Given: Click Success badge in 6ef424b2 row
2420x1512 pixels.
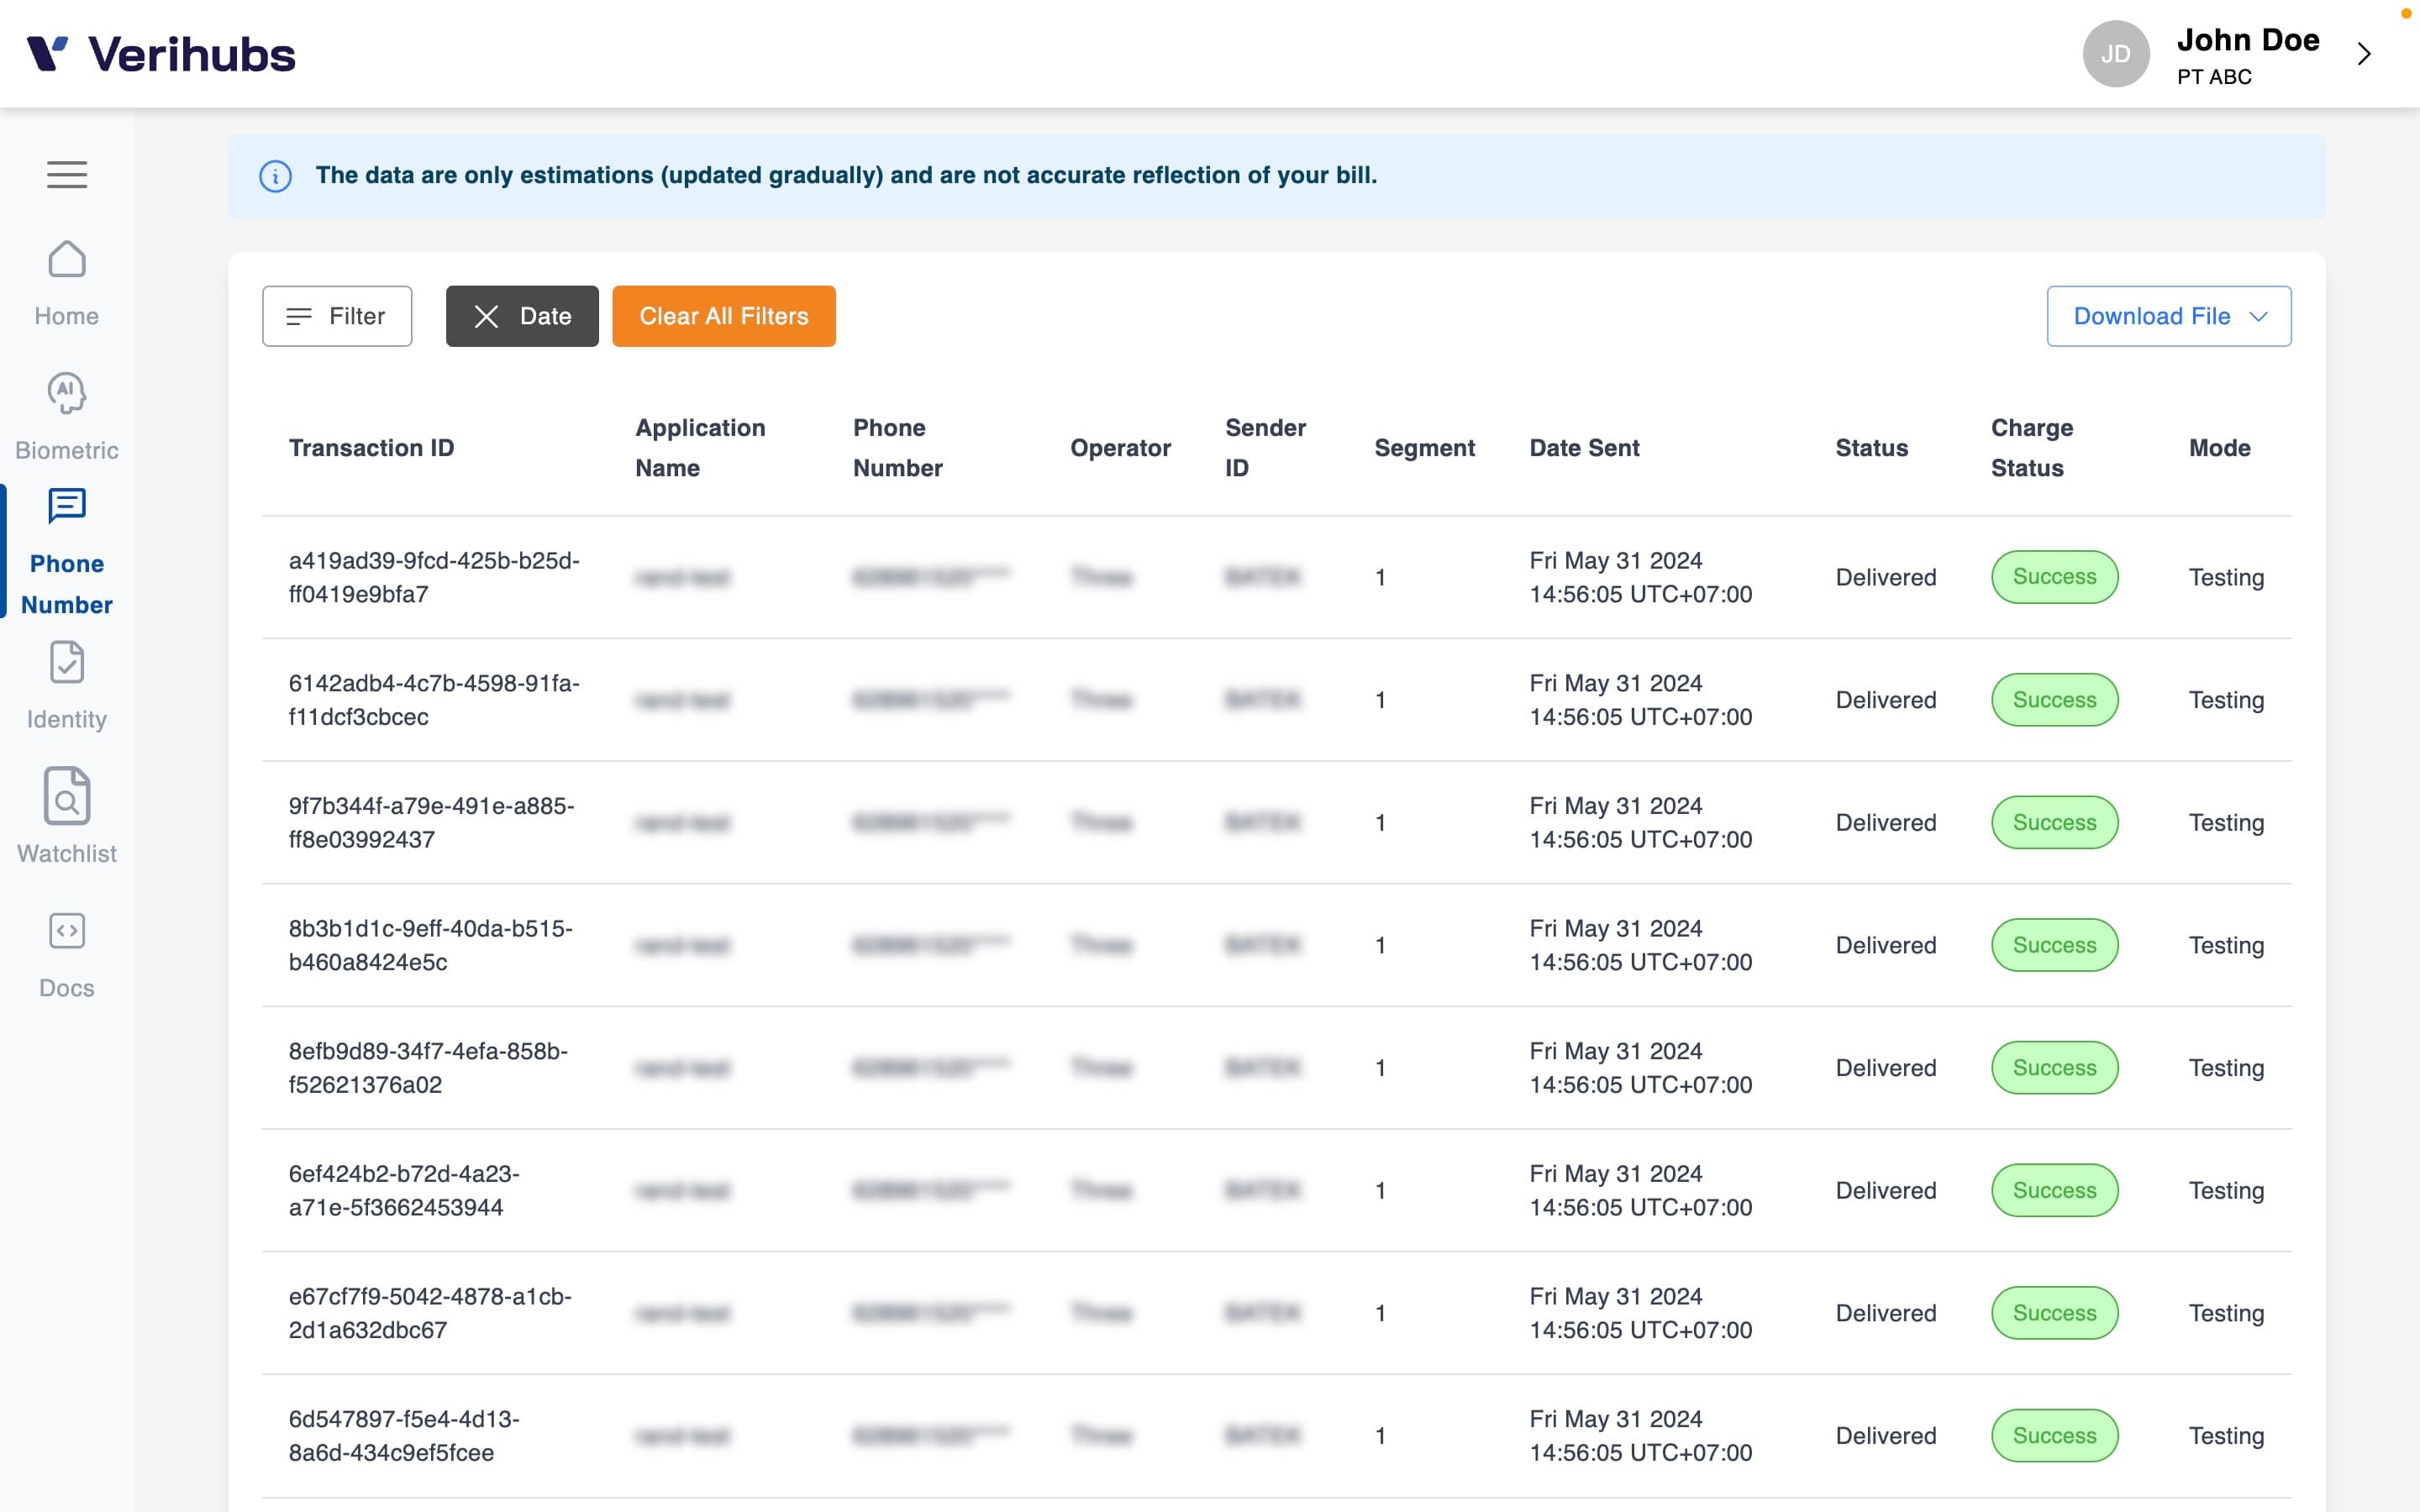Looking at the screenshot, I should [2054, 1190].
